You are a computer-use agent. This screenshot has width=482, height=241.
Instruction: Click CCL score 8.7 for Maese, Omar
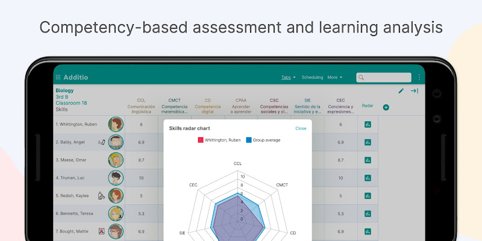coord(141,160)
